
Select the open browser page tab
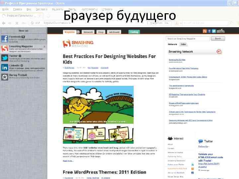click(x=21, y=16)
